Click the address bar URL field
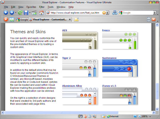This screenshot has width=160, height=119. 75,13
